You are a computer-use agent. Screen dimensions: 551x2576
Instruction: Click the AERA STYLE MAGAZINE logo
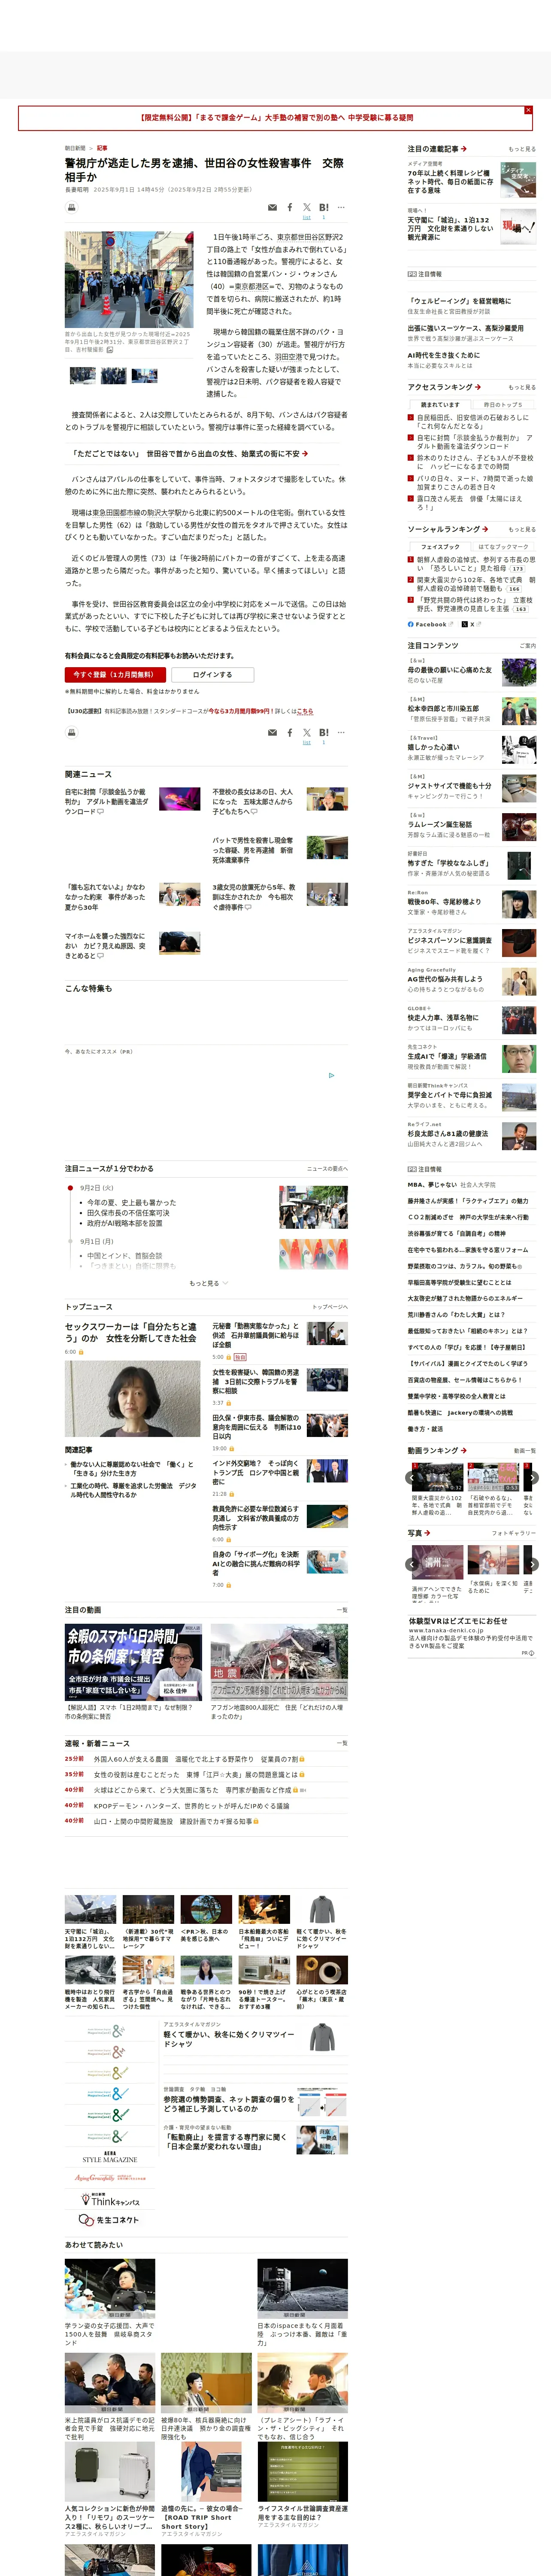coord(110,2157)
